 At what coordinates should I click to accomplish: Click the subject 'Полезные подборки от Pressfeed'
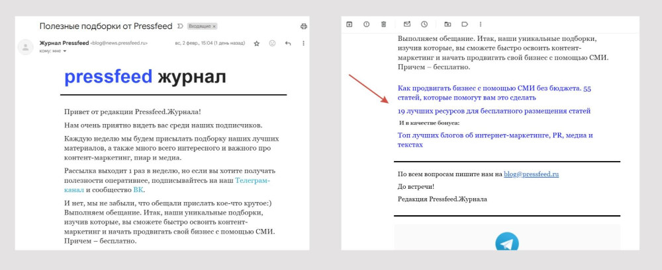point(105,26)
